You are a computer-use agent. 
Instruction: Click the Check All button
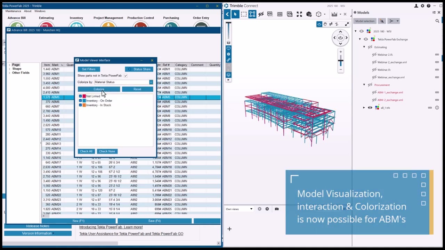[x=86, y=151]
